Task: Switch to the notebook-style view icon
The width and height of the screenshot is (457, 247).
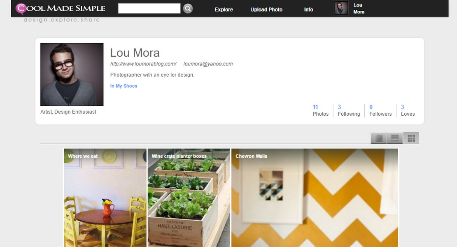Action: point(379,138)
